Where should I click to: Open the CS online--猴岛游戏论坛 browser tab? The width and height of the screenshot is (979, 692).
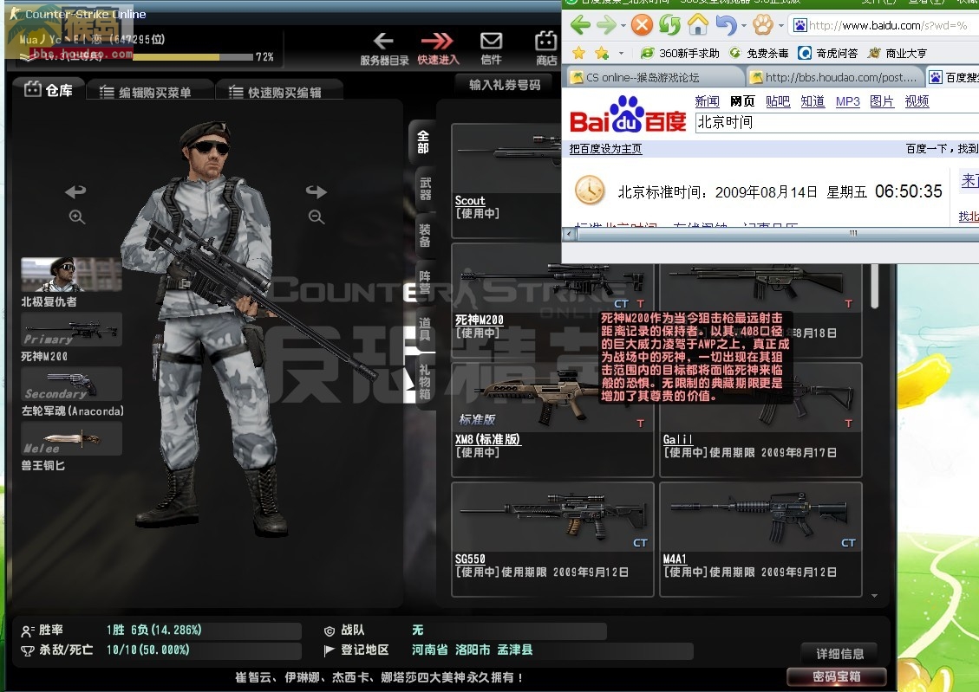tap(655, 77)
